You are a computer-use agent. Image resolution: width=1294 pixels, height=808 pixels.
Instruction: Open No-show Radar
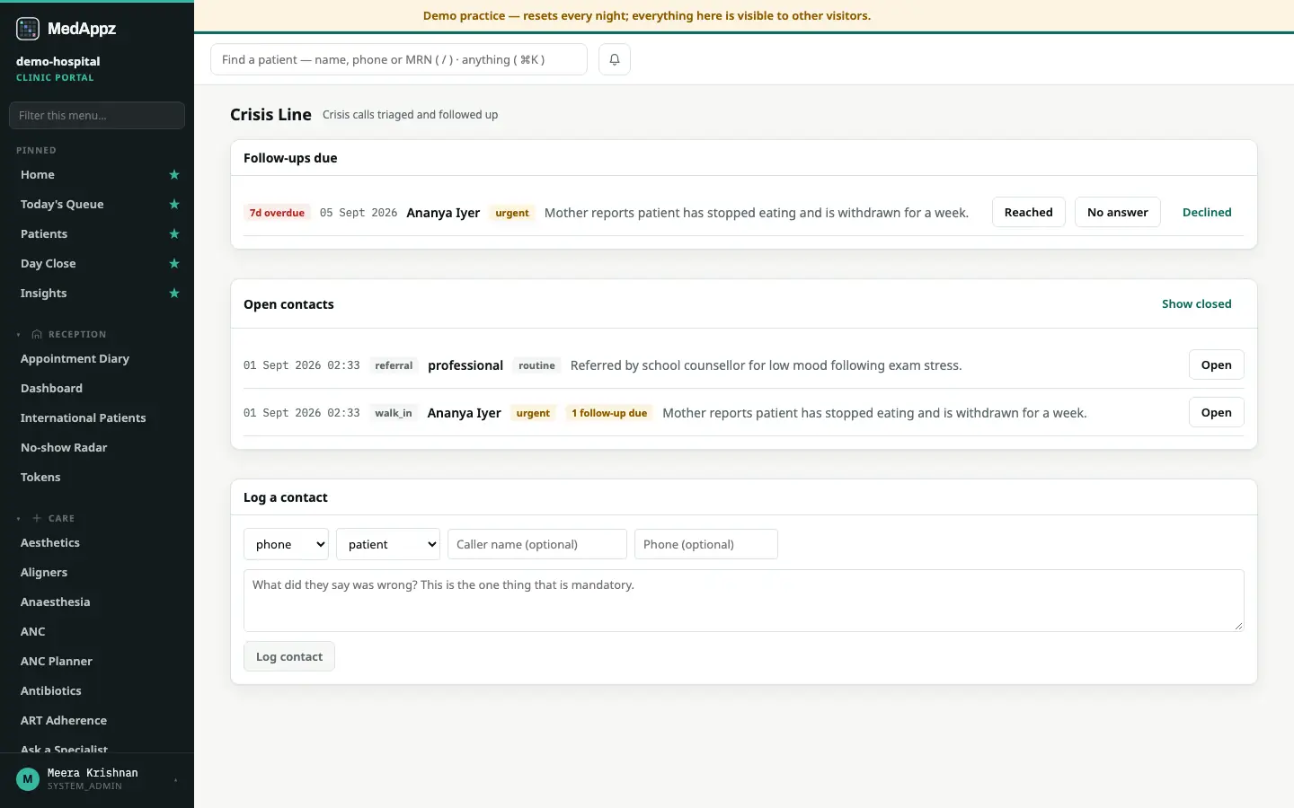point(64,448)
